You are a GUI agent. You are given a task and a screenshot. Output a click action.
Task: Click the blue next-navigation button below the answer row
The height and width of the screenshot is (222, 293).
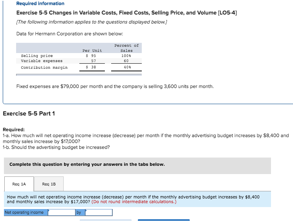(x=164, y=220)
